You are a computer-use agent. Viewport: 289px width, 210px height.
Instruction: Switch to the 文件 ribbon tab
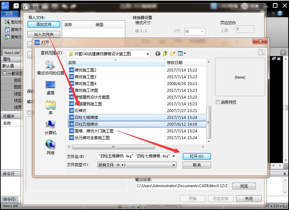click(10, 14)
